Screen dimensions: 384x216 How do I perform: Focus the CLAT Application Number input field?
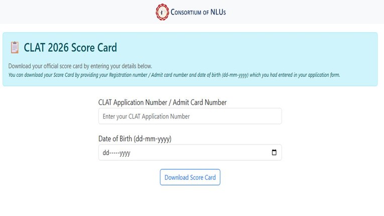tap(190, 116)
